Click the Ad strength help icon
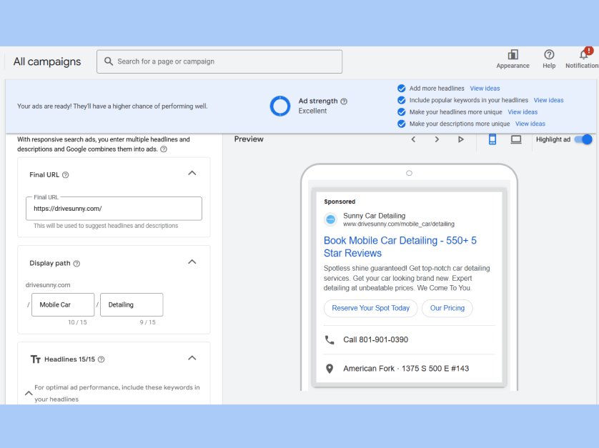This screenshot has width=599, height=448. click(344, 101)
